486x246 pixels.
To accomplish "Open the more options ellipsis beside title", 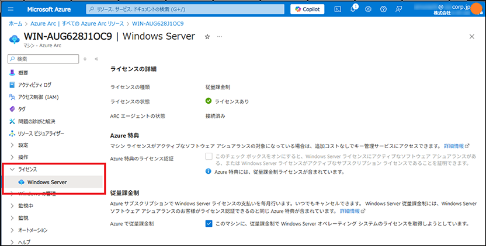I will (220, 37).
